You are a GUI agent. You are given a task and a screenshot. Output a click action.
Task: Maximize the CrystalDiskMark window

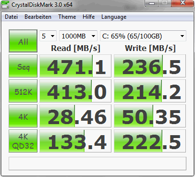[165, 3]
